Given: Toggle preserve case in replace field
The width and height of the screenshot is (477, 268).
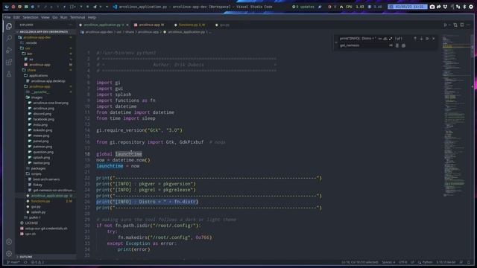Looking at the screenshot, I should pos(391,45).
